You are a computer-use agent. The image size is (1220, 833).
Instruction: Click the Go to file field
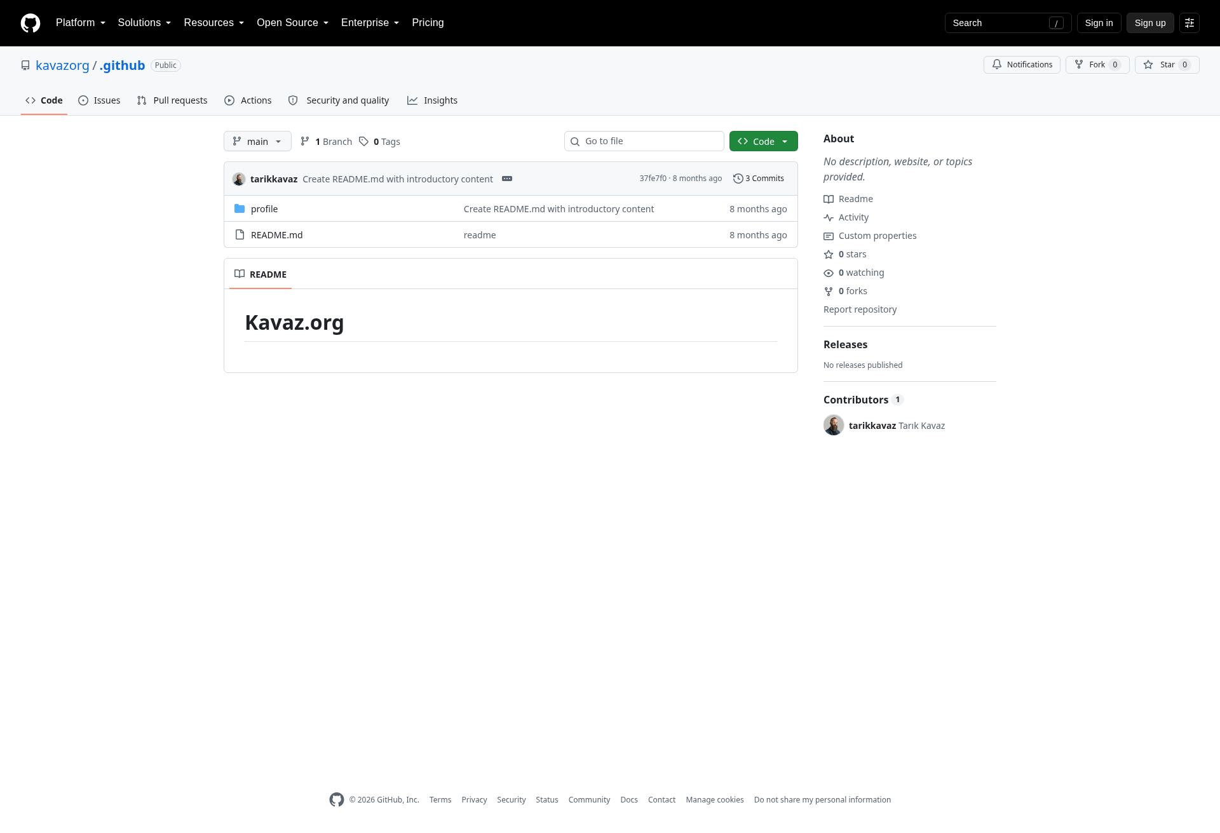[644, 141]
